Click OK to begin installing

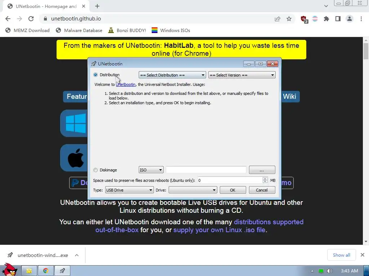[233, 190]
